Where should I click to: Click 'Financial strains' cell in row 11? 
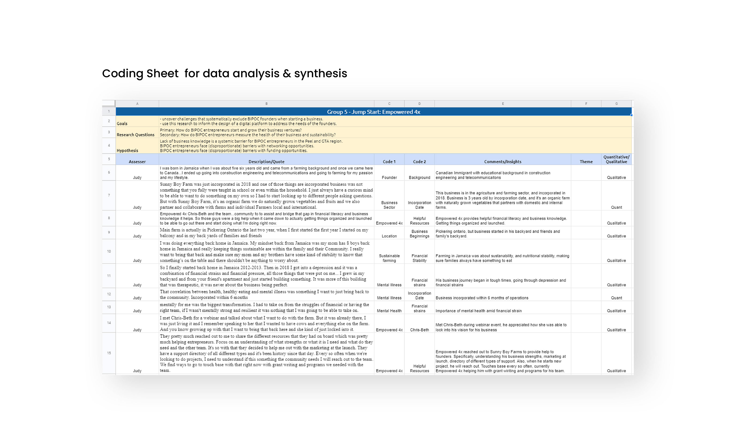[419, 276]
